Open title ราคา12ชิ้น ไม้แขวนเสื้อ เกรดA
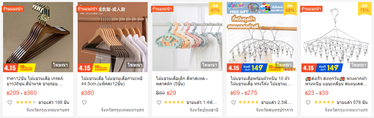This screenshot has height=118, width=374. [35, 81]
